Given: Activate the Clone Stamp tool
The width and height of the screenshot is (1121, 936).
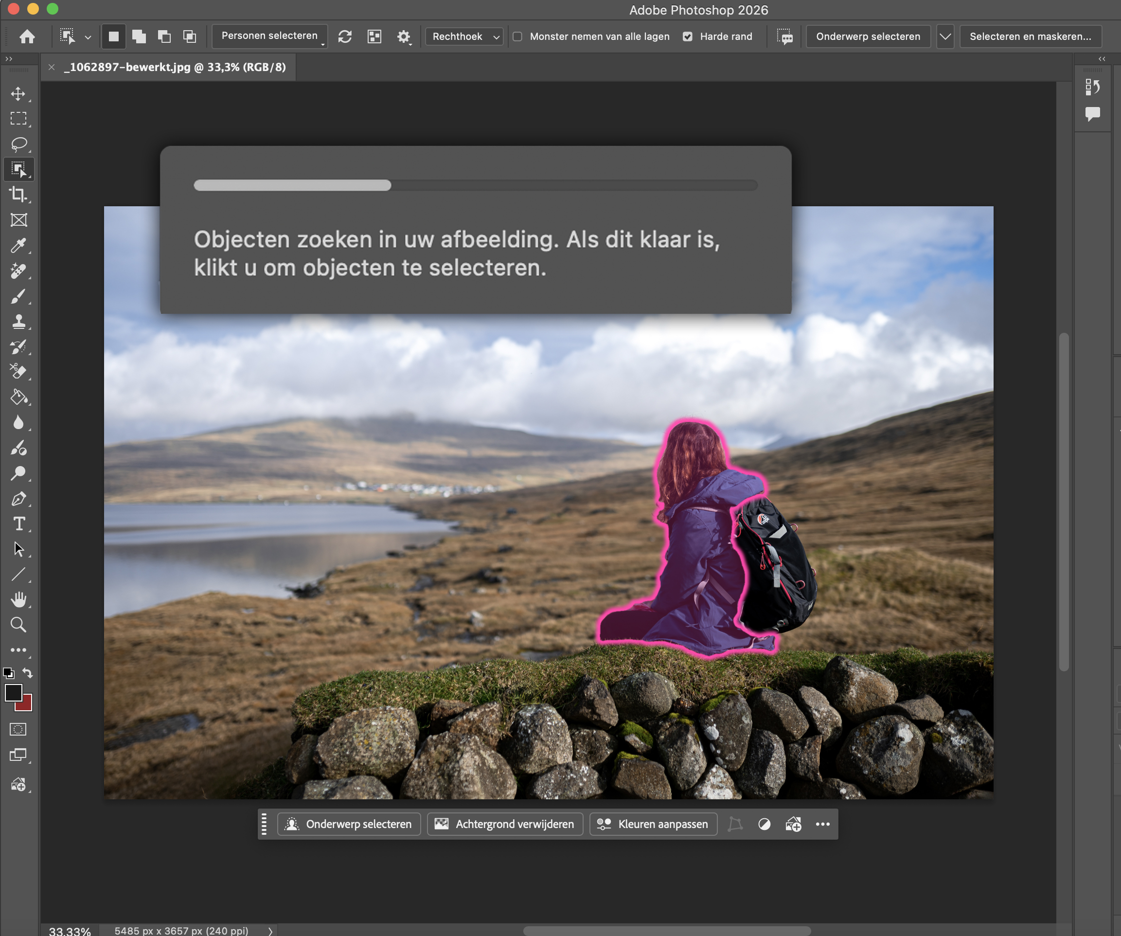Looking at the screenshot, I should 18,322.
